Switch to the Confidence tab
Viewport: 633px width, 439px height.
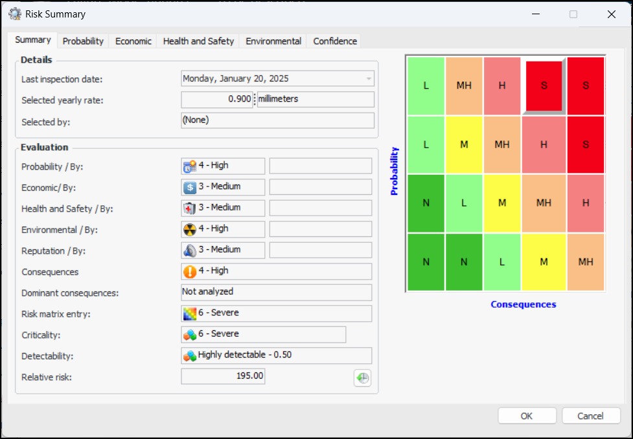[335, 41]
